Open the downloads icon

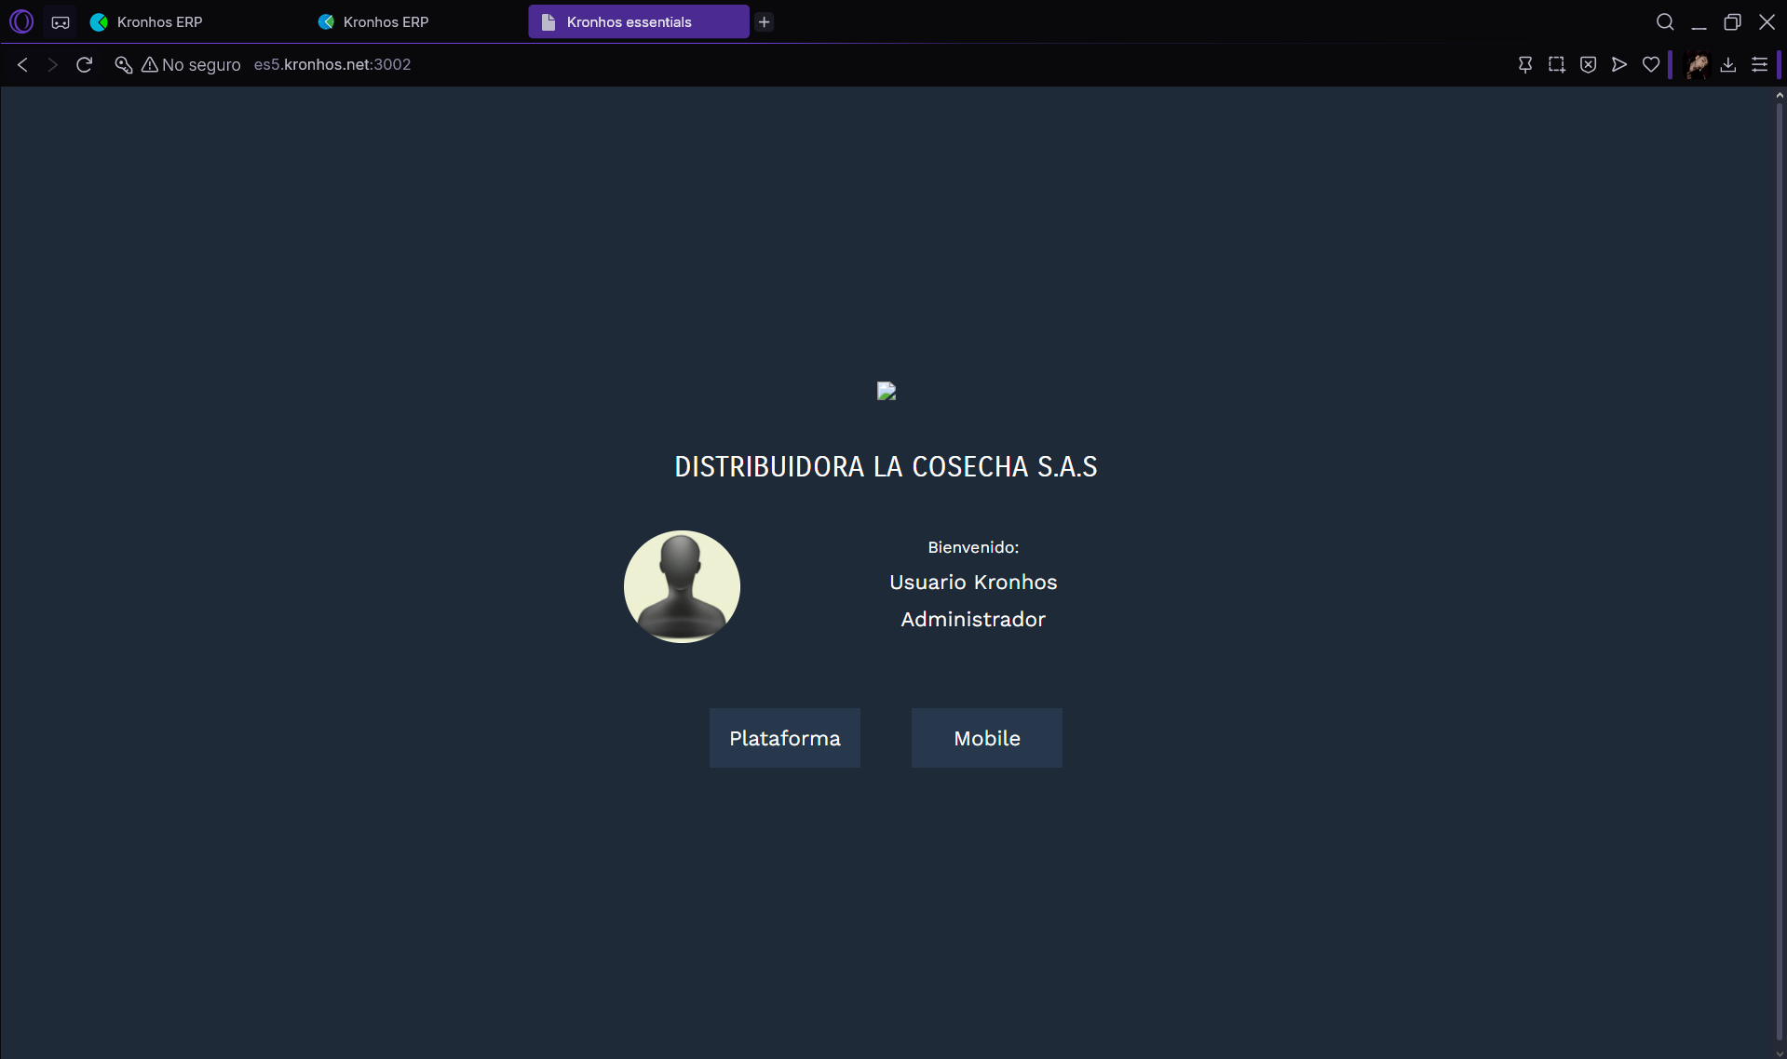[1727, 64]
